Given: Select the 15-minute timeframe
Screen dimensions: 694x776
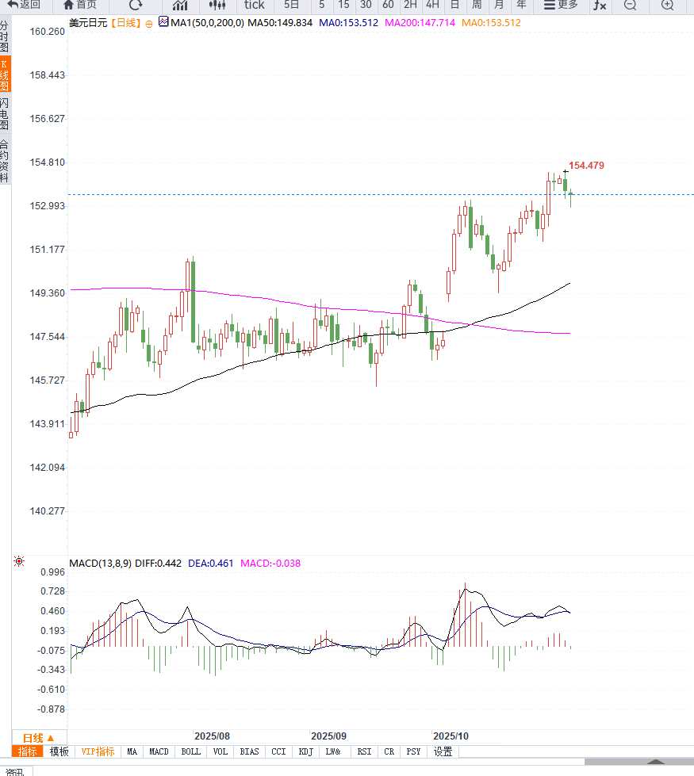Looking at the screenshot, I should coord(343,5).
